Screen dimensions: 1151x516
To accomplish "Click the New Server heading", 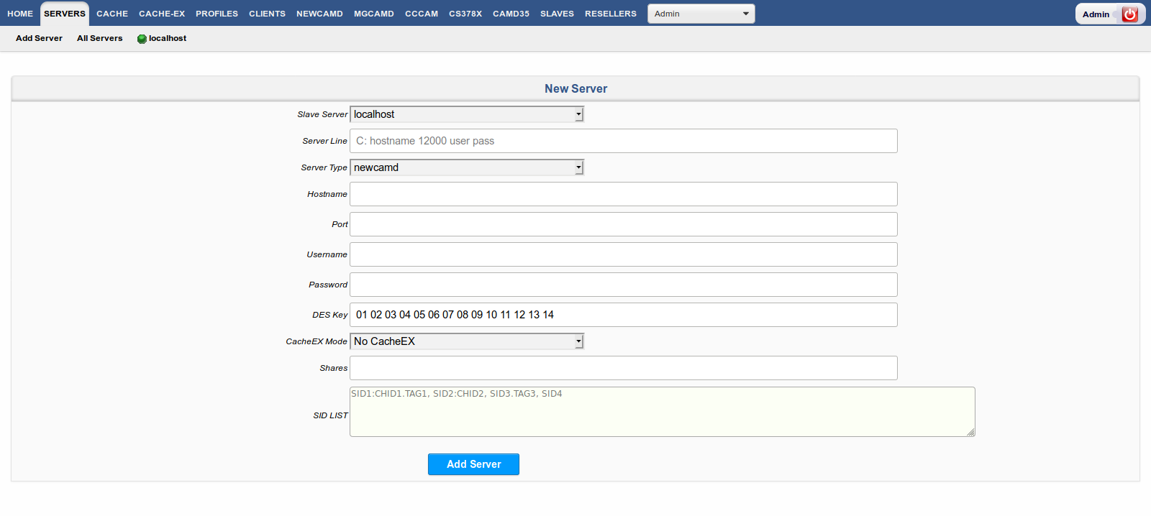I will click(575, 89).
